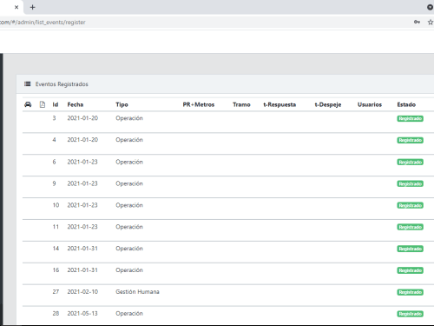Screen dimensions: 434x326
Task: Click the Registrado badge for event 4
Action: point(410,140)
